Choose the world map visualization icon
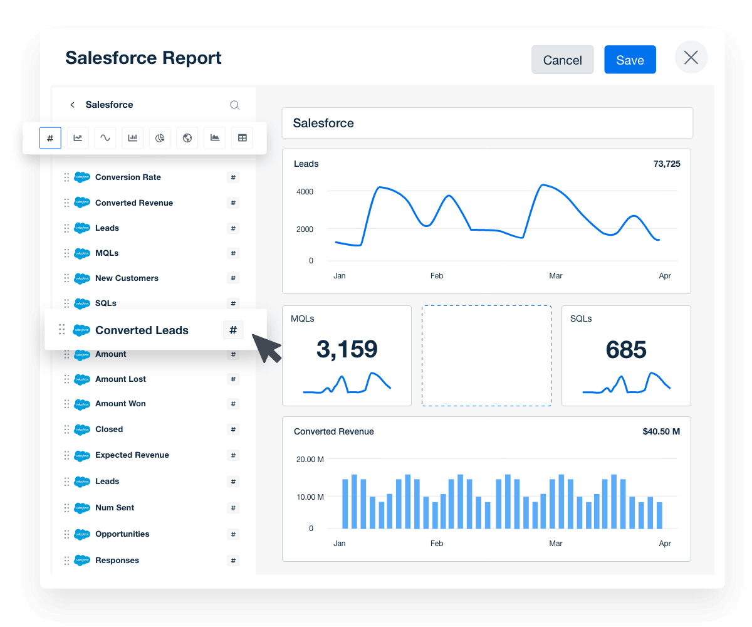Screen dimensions: 752x627 pos(187,138)
